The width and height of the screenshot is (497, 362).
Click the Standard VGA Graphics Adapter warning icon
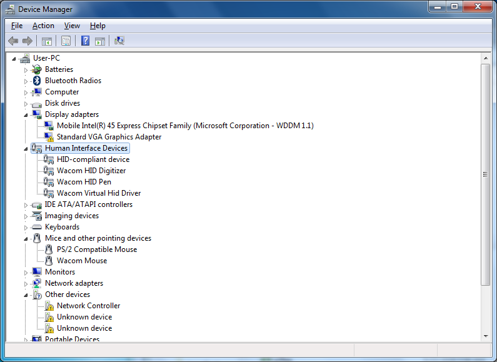click(x=49, y=137)
